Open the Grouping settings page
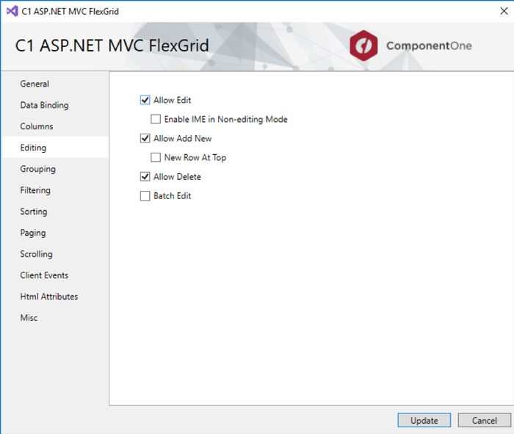 click(x=55, y=169)
